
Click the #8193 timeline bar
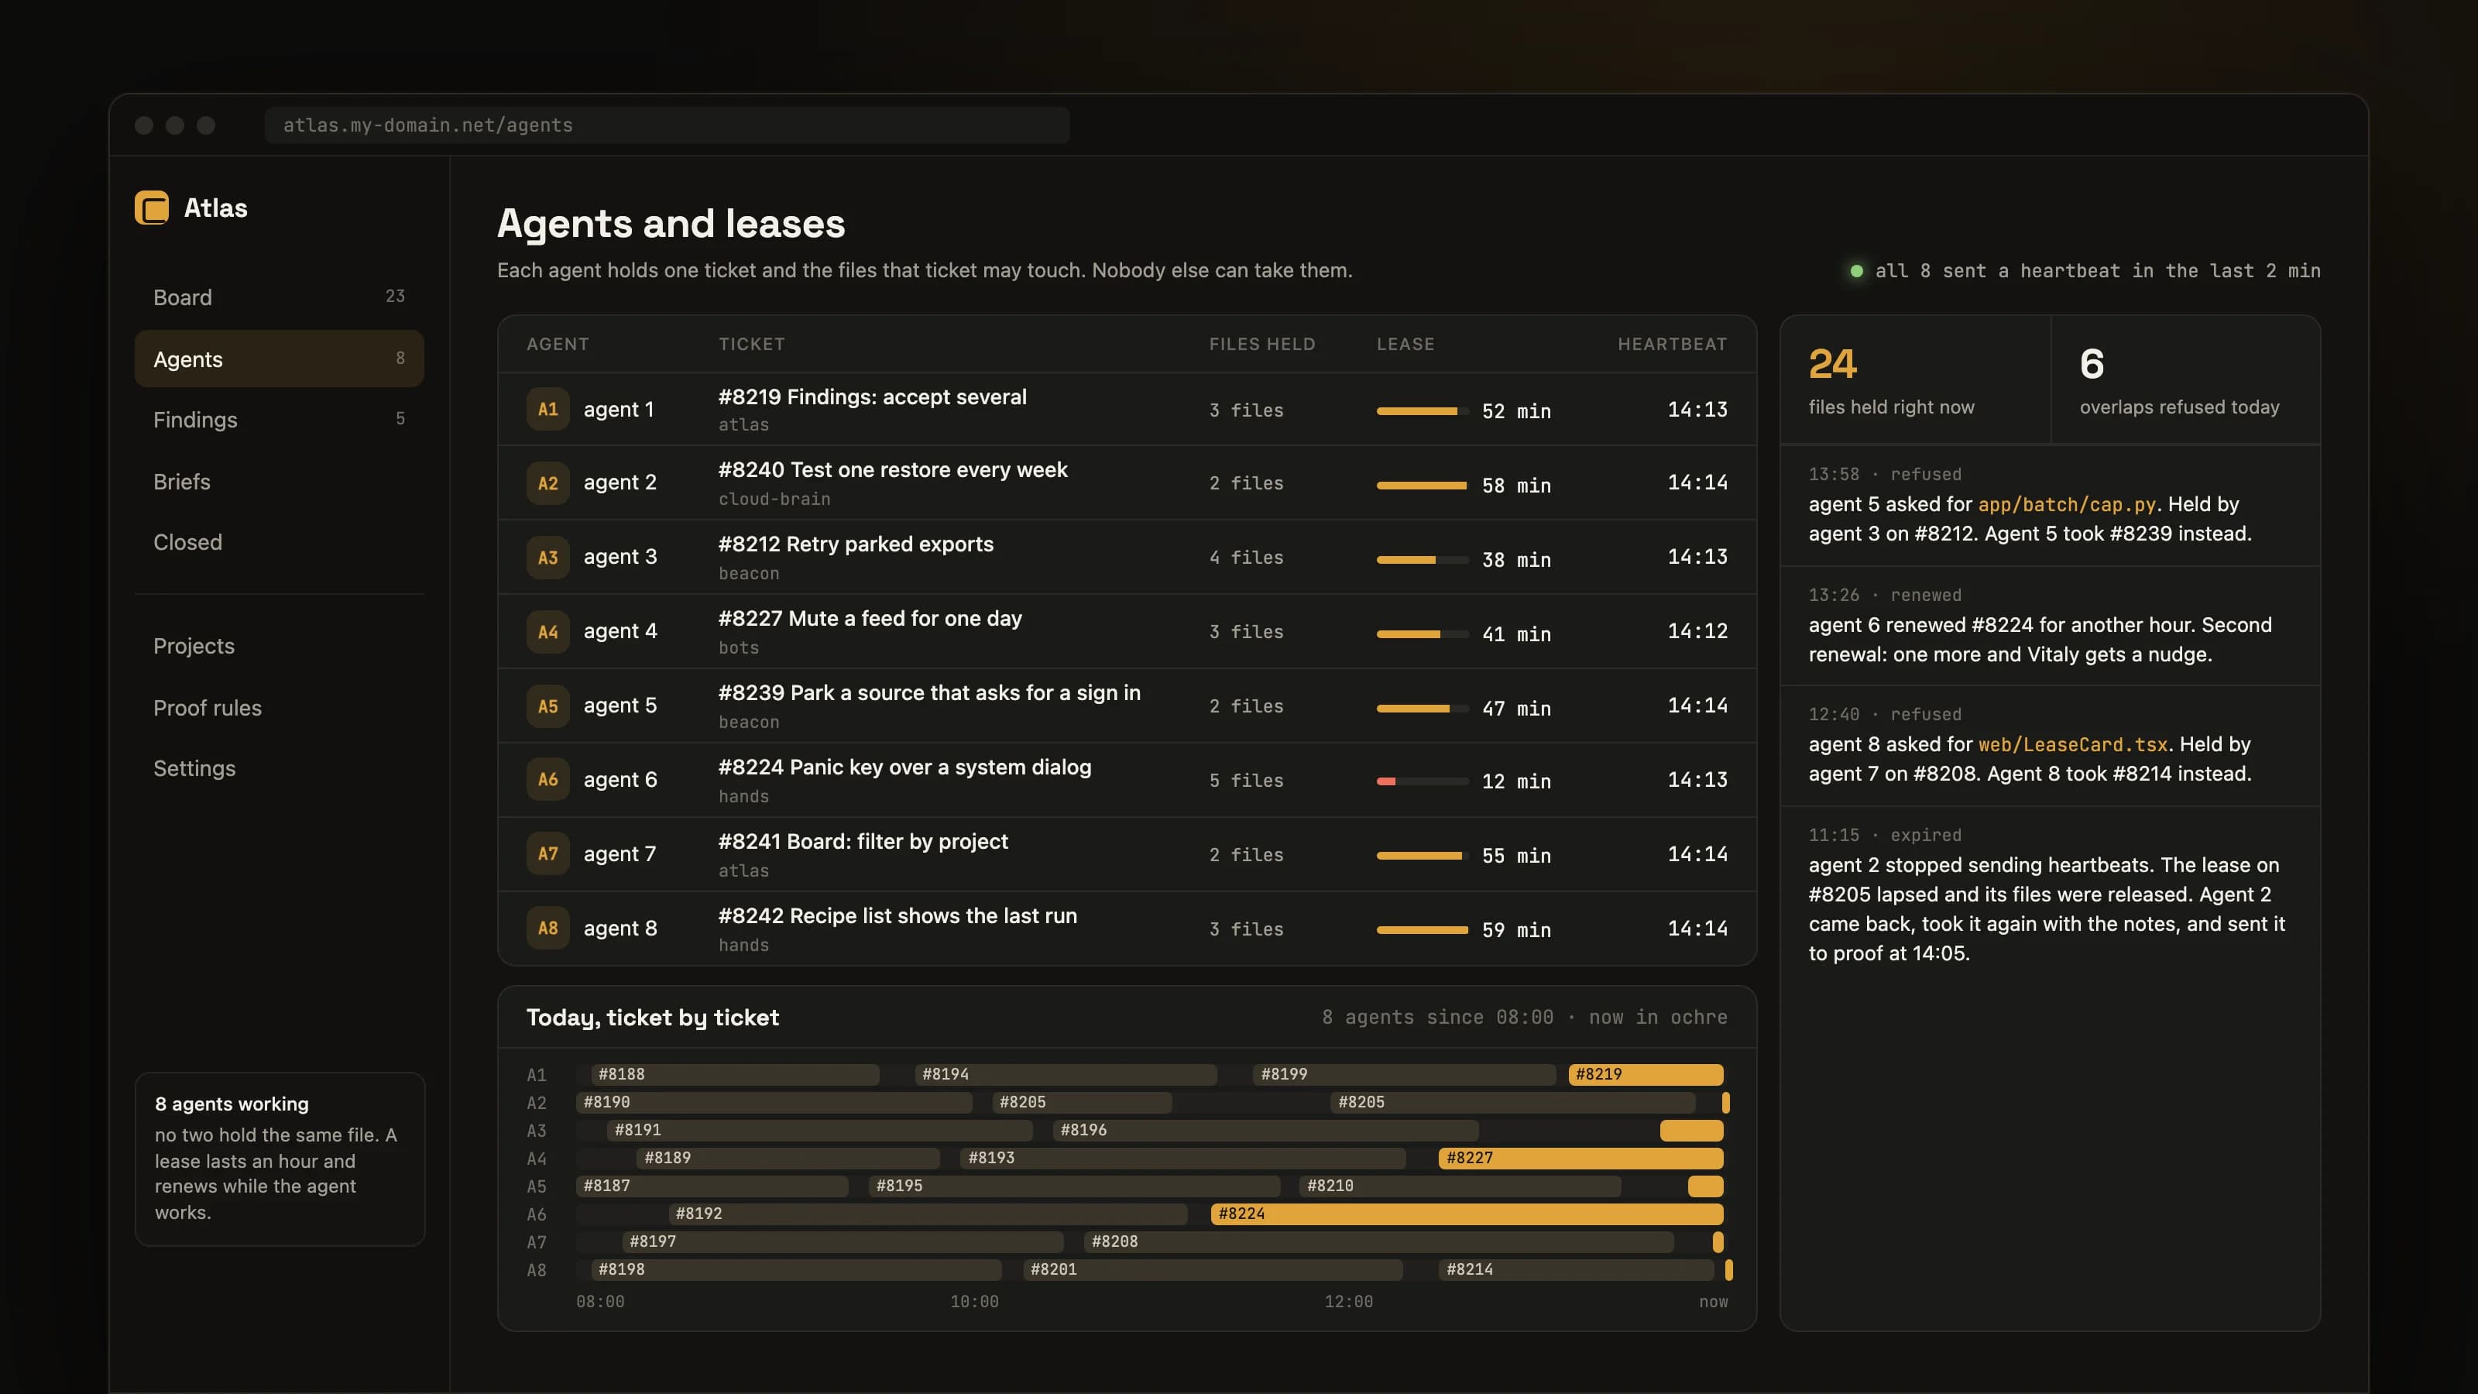(1182, 1157)
